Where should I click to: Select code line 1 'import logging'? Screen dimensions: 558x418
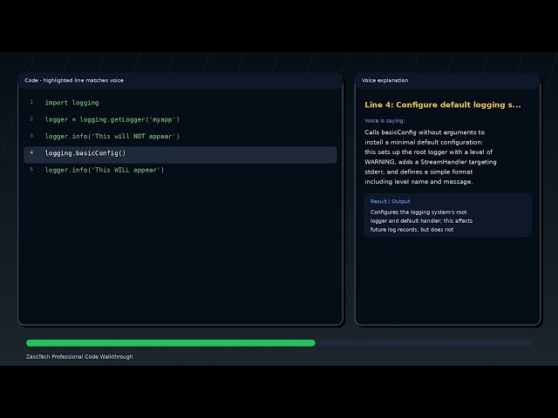pos(71,103)
